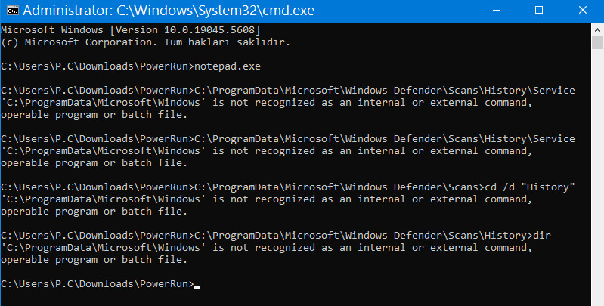Click the final C:\Users\P.C\Downloads\PowerRun prompt

[98, 284]
